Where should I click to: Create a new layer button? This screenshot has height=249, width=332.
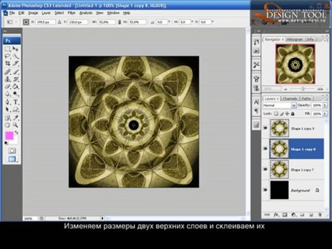pos(311,215)
